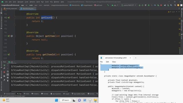
Task: Open the Tools menu
Action: [x=47, y=2]
